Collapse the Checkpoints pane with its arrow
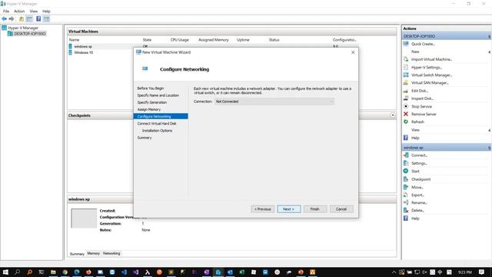The height and width of the screenshot is (277, 492). click(x=393, y=115)
